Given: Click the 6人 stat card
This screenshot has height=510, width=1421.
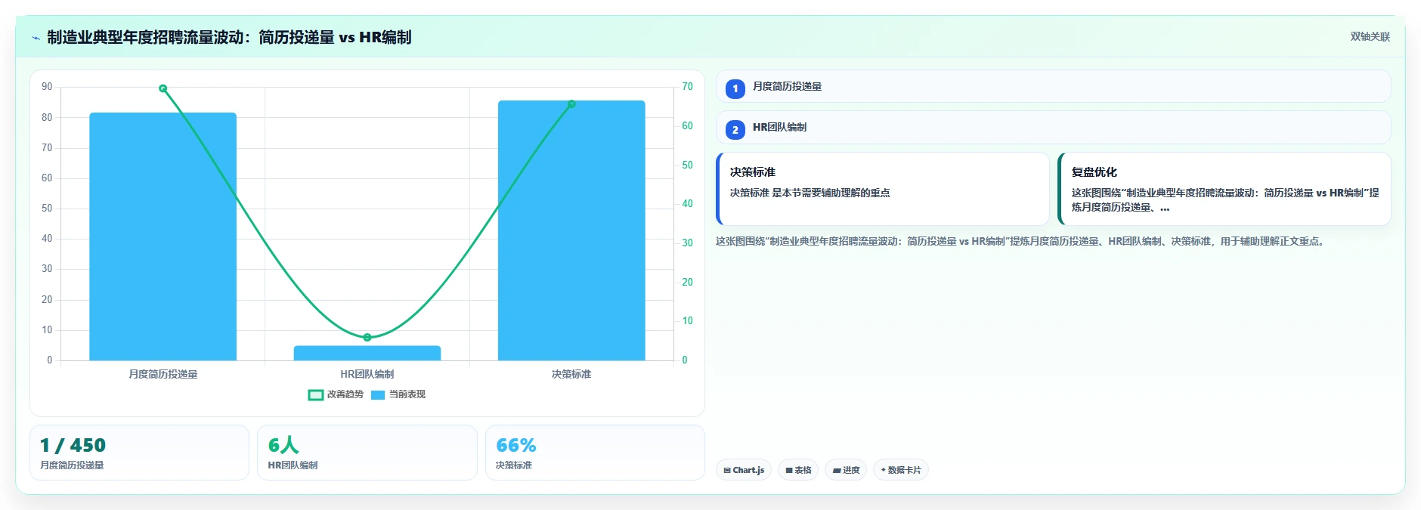Looking at the screenshot, I should point(367,453).
